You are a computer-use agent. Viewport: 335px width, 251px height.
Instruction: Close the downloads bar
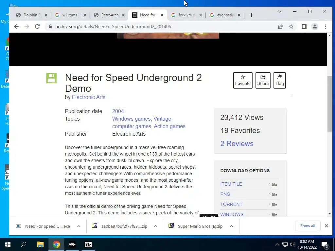[x=326, y=226]
